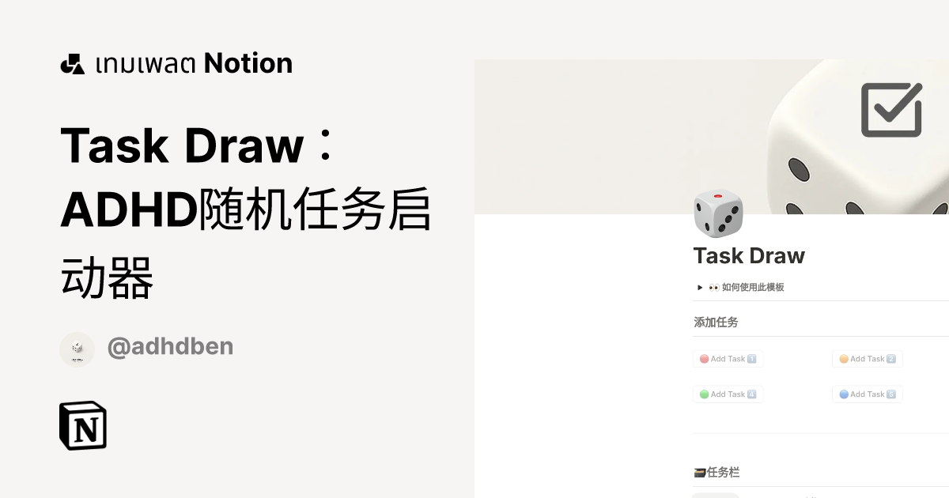Expand the 如何使用此模板 toggle

[751, 287]
